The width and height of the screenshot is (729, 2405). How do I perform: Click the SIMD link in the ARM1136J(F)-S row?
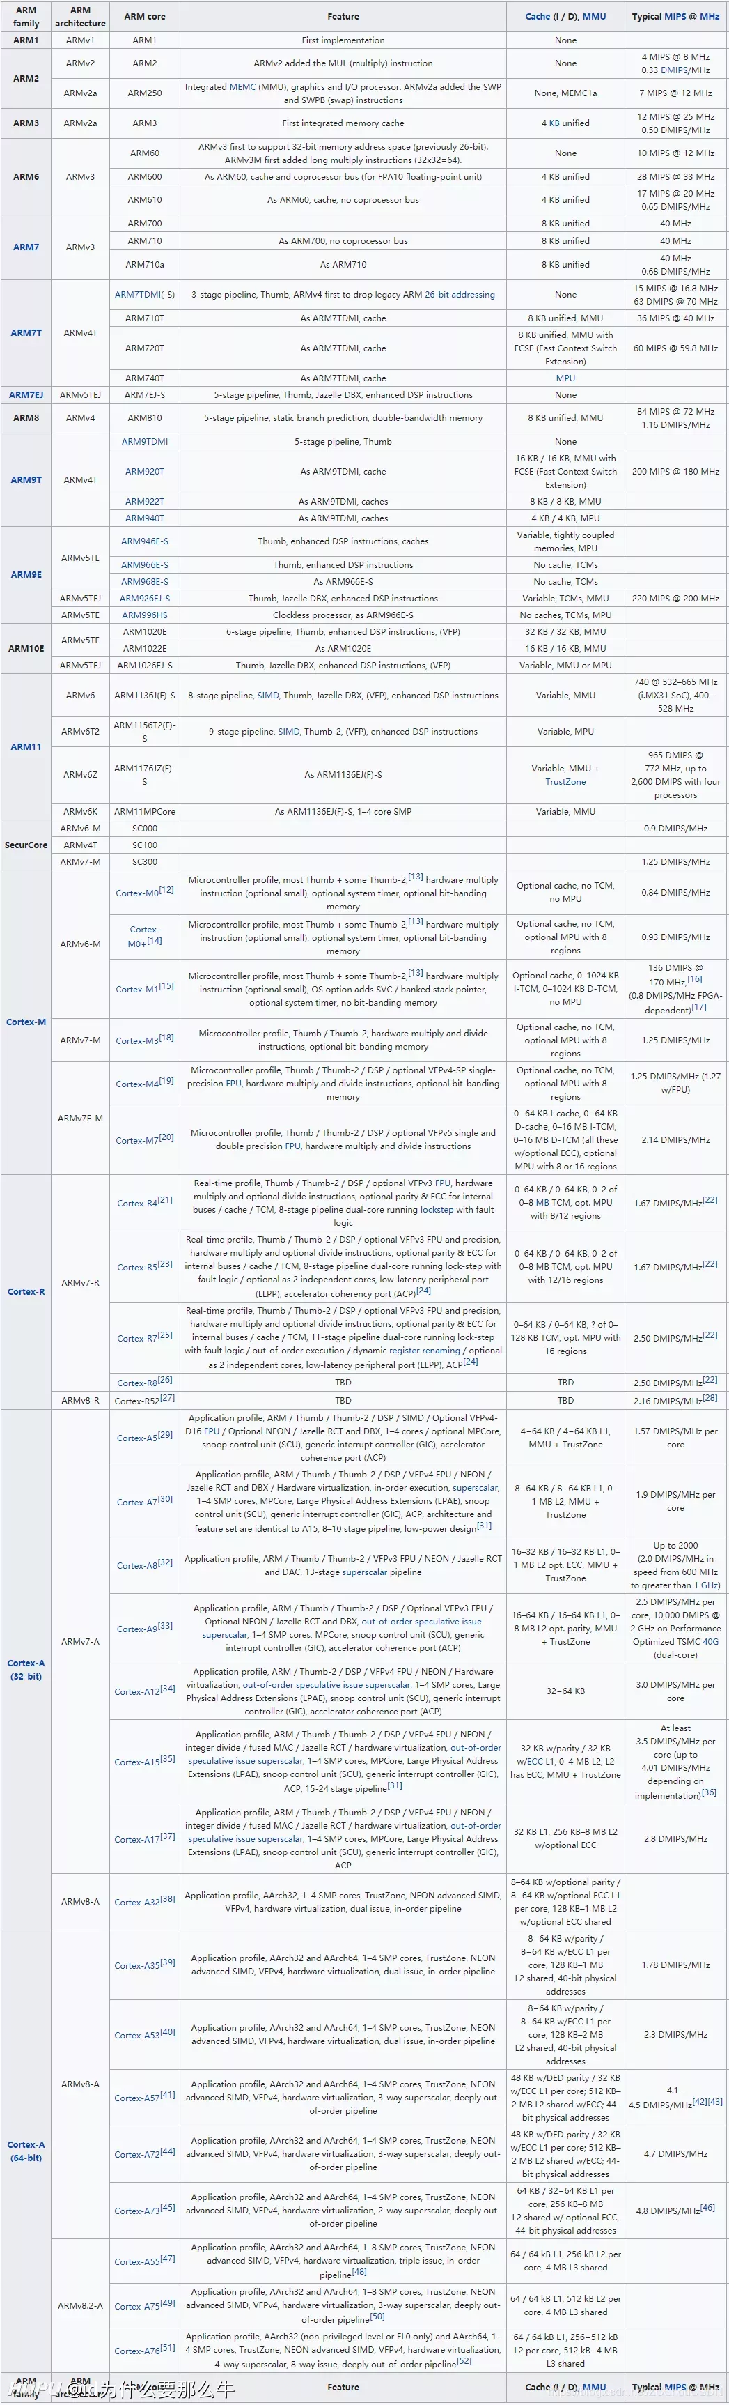click(x=267, y=696)
